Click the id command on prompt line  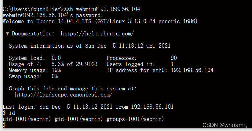click(x=12, y=113)
